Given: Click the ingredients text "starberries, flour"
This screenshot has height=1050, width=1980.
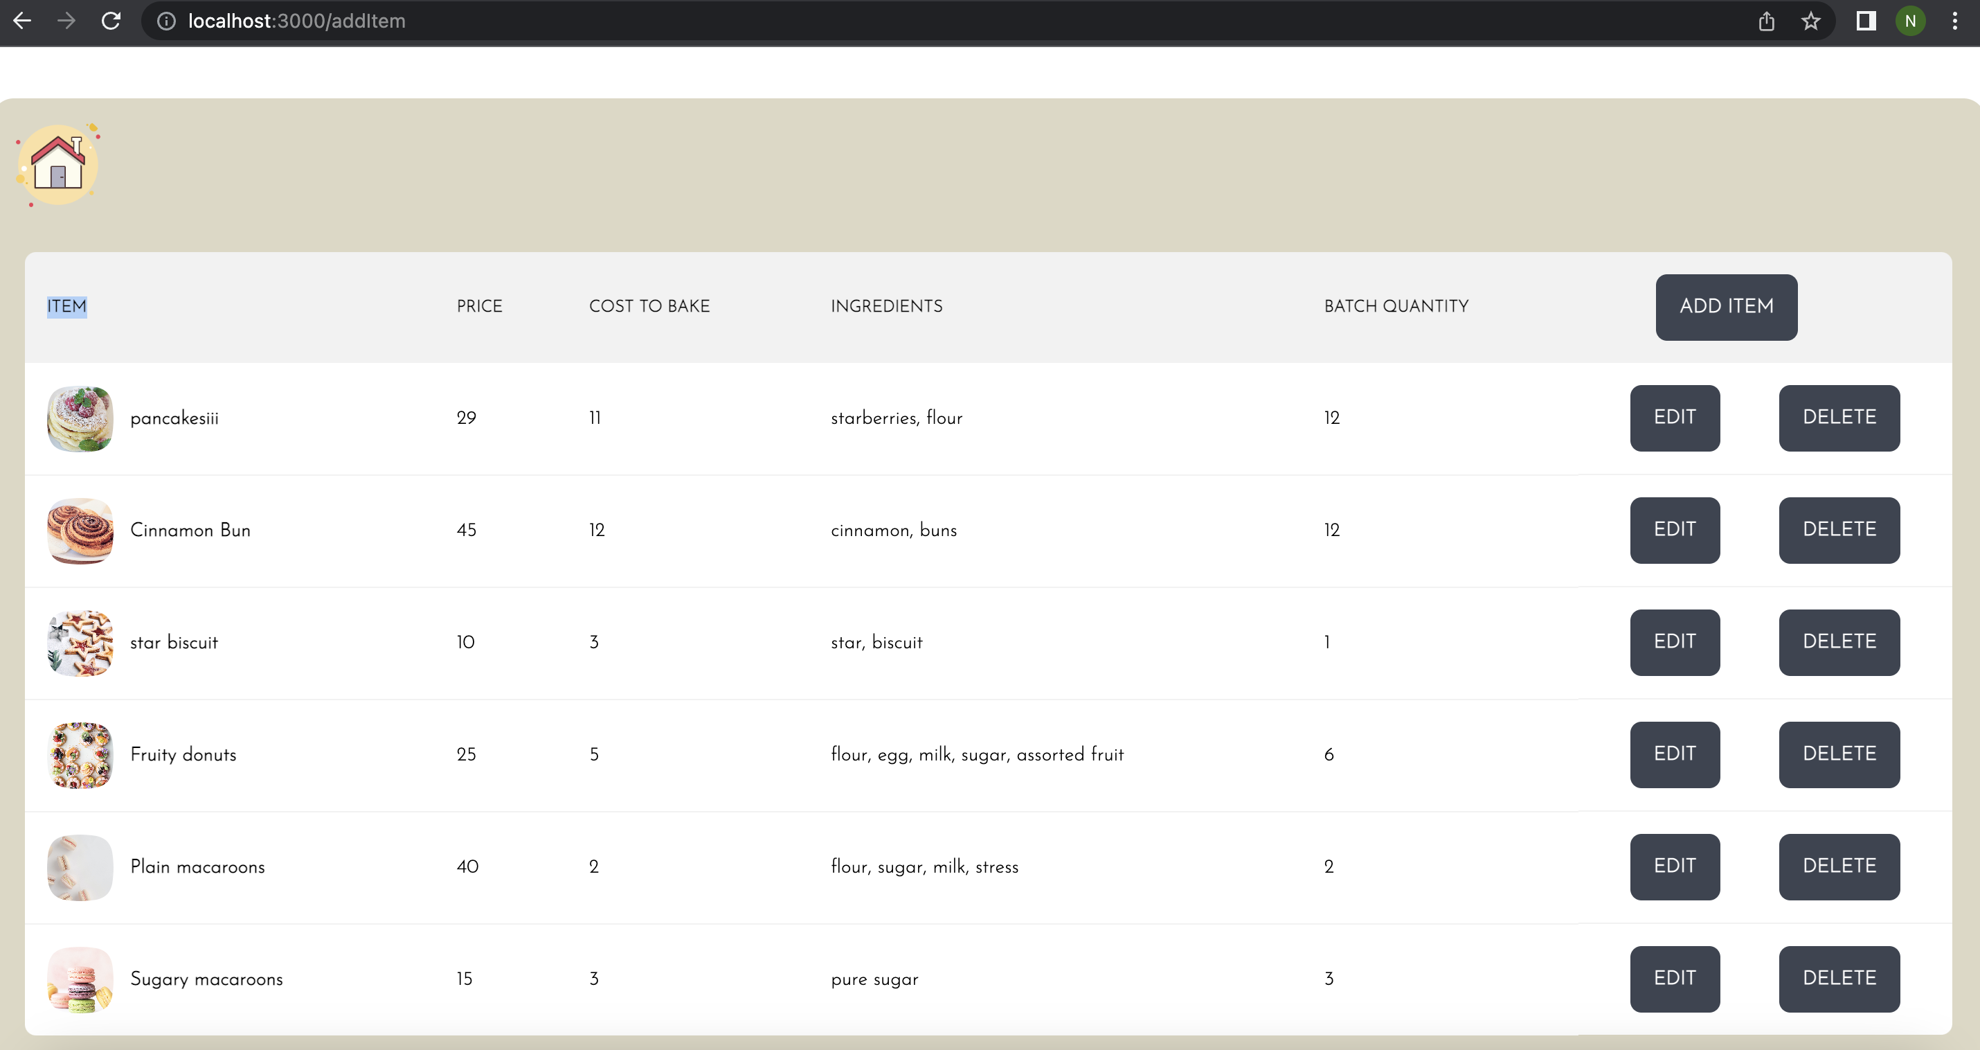Looking at the screenshot, I should [x=897, y=418].
